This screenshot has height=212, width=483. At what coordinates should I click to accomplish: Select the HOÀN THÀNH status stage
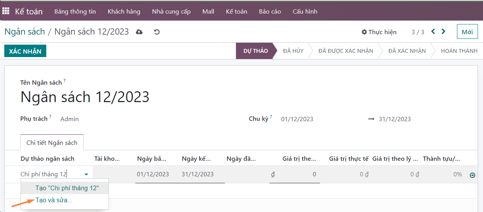click(x=459, y=51)
